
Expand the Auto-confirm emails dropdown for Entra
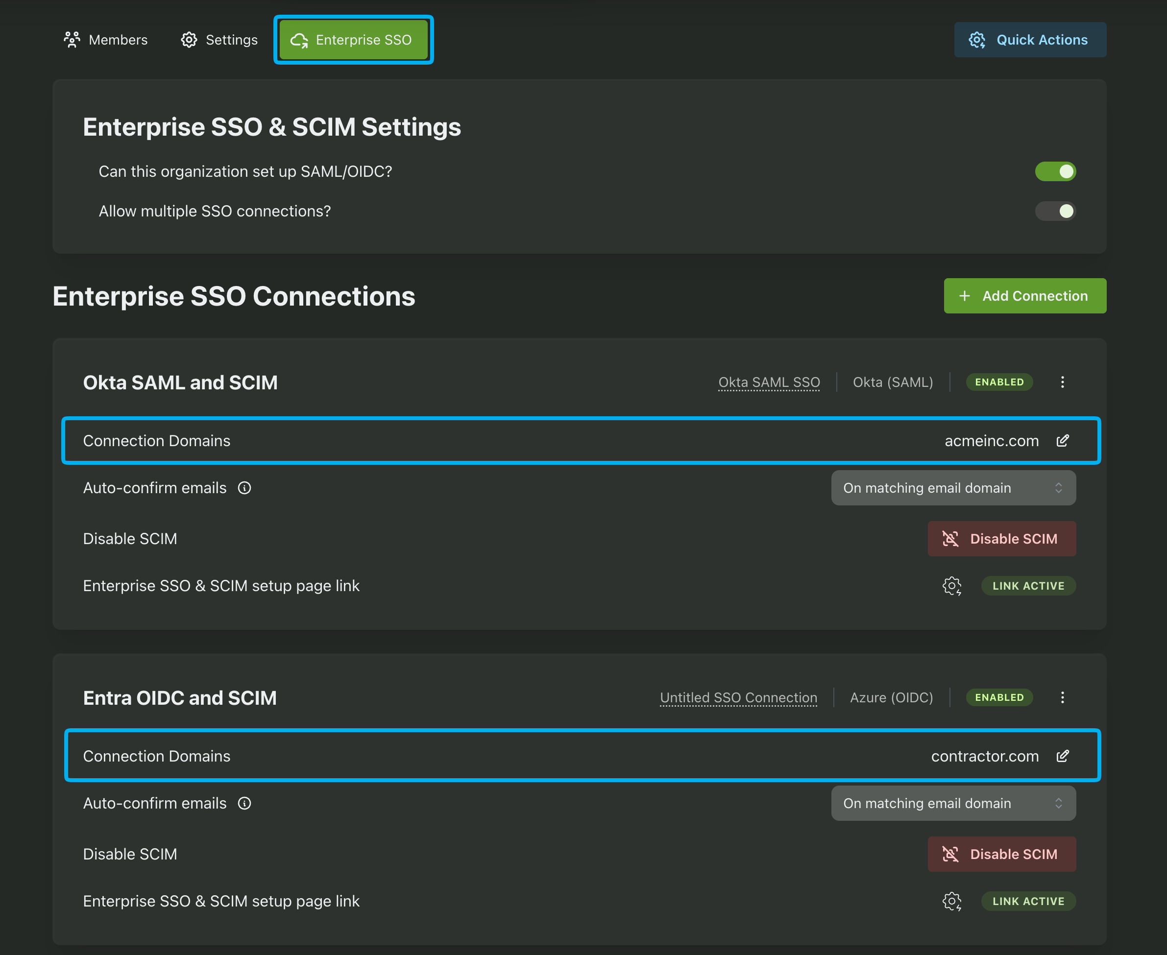tap(953, 803)
